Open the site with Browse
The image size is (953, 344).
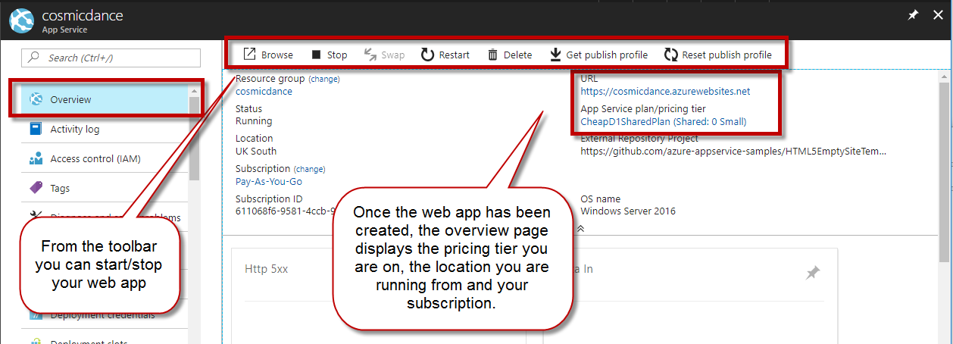click(x=267, y=55)
